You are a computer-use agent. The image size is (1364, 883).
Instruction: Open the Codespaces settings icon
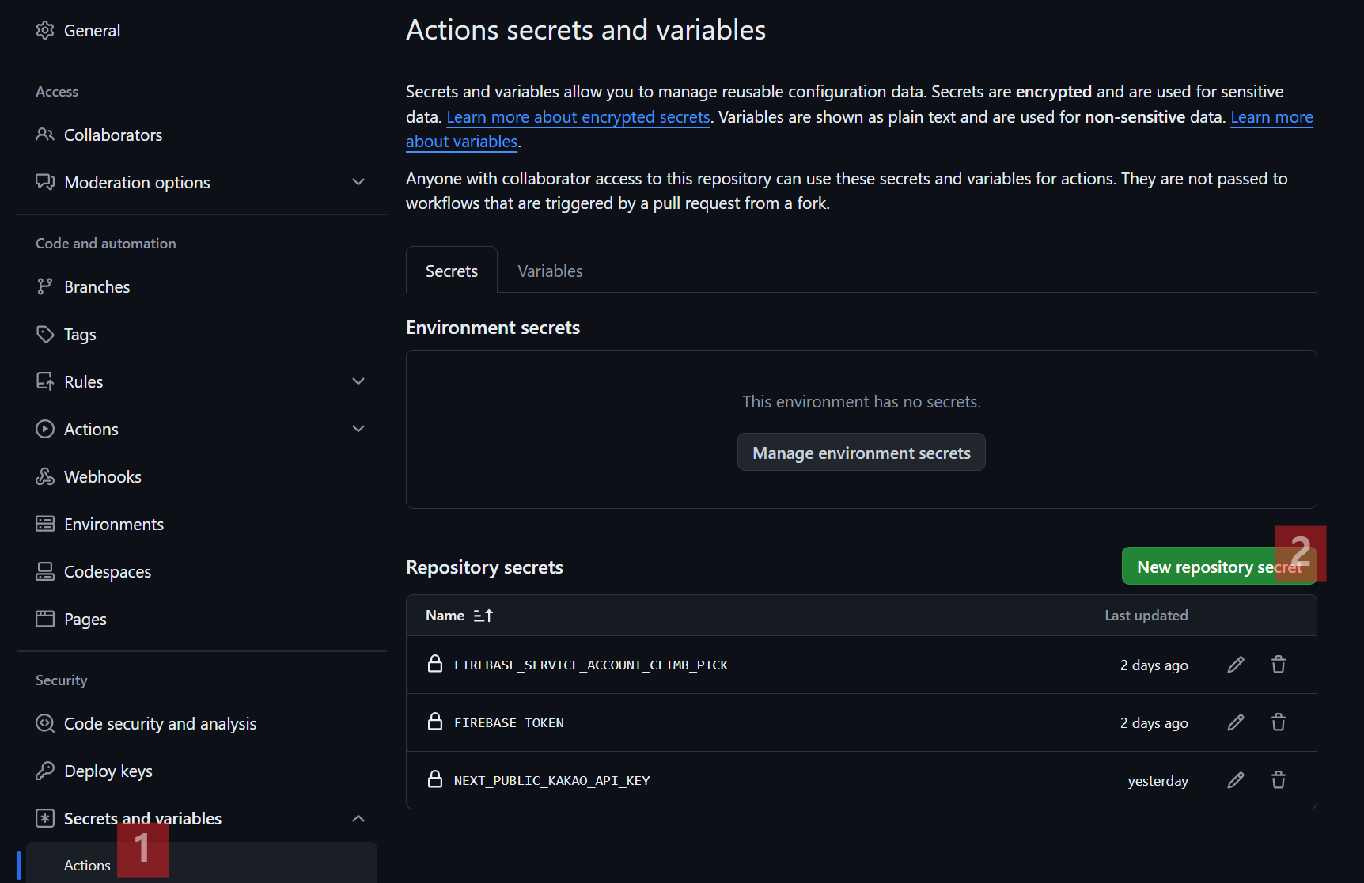[45, 571]
